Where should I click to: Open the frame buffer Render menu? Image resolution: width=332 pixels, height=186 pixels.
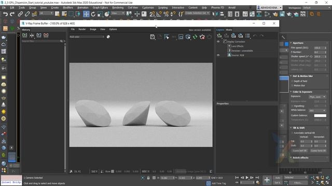[82, 29]
